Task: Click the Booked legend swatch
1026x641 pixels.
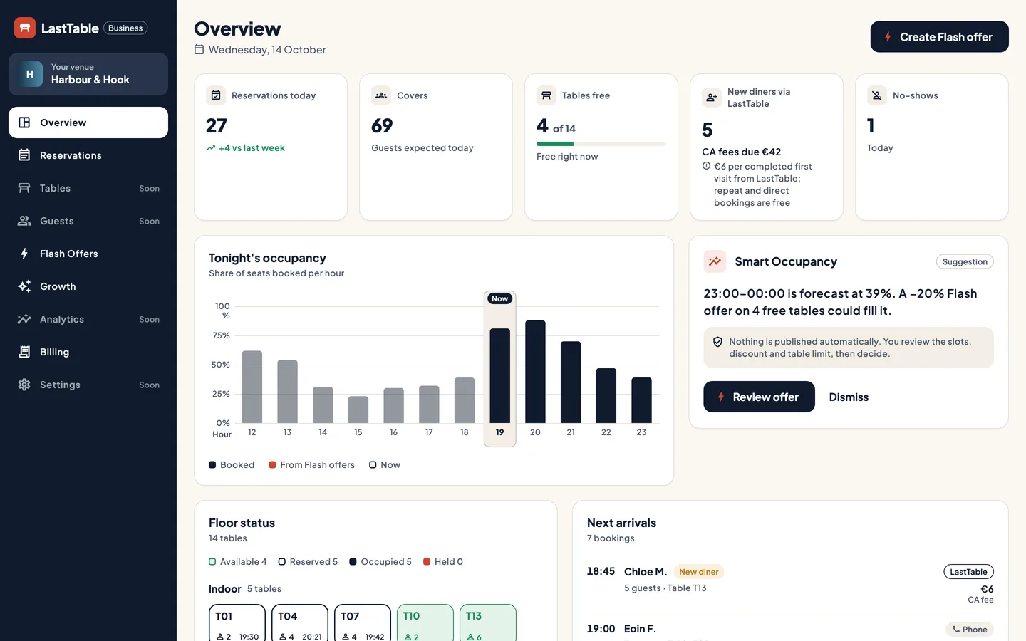Action: [x=212, y=465]
